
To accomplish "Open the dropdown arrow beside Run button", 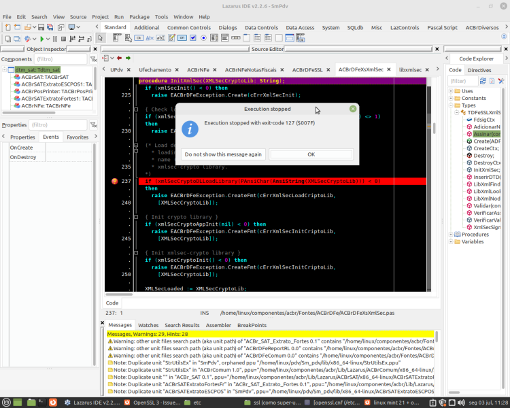I will (48, 39).
